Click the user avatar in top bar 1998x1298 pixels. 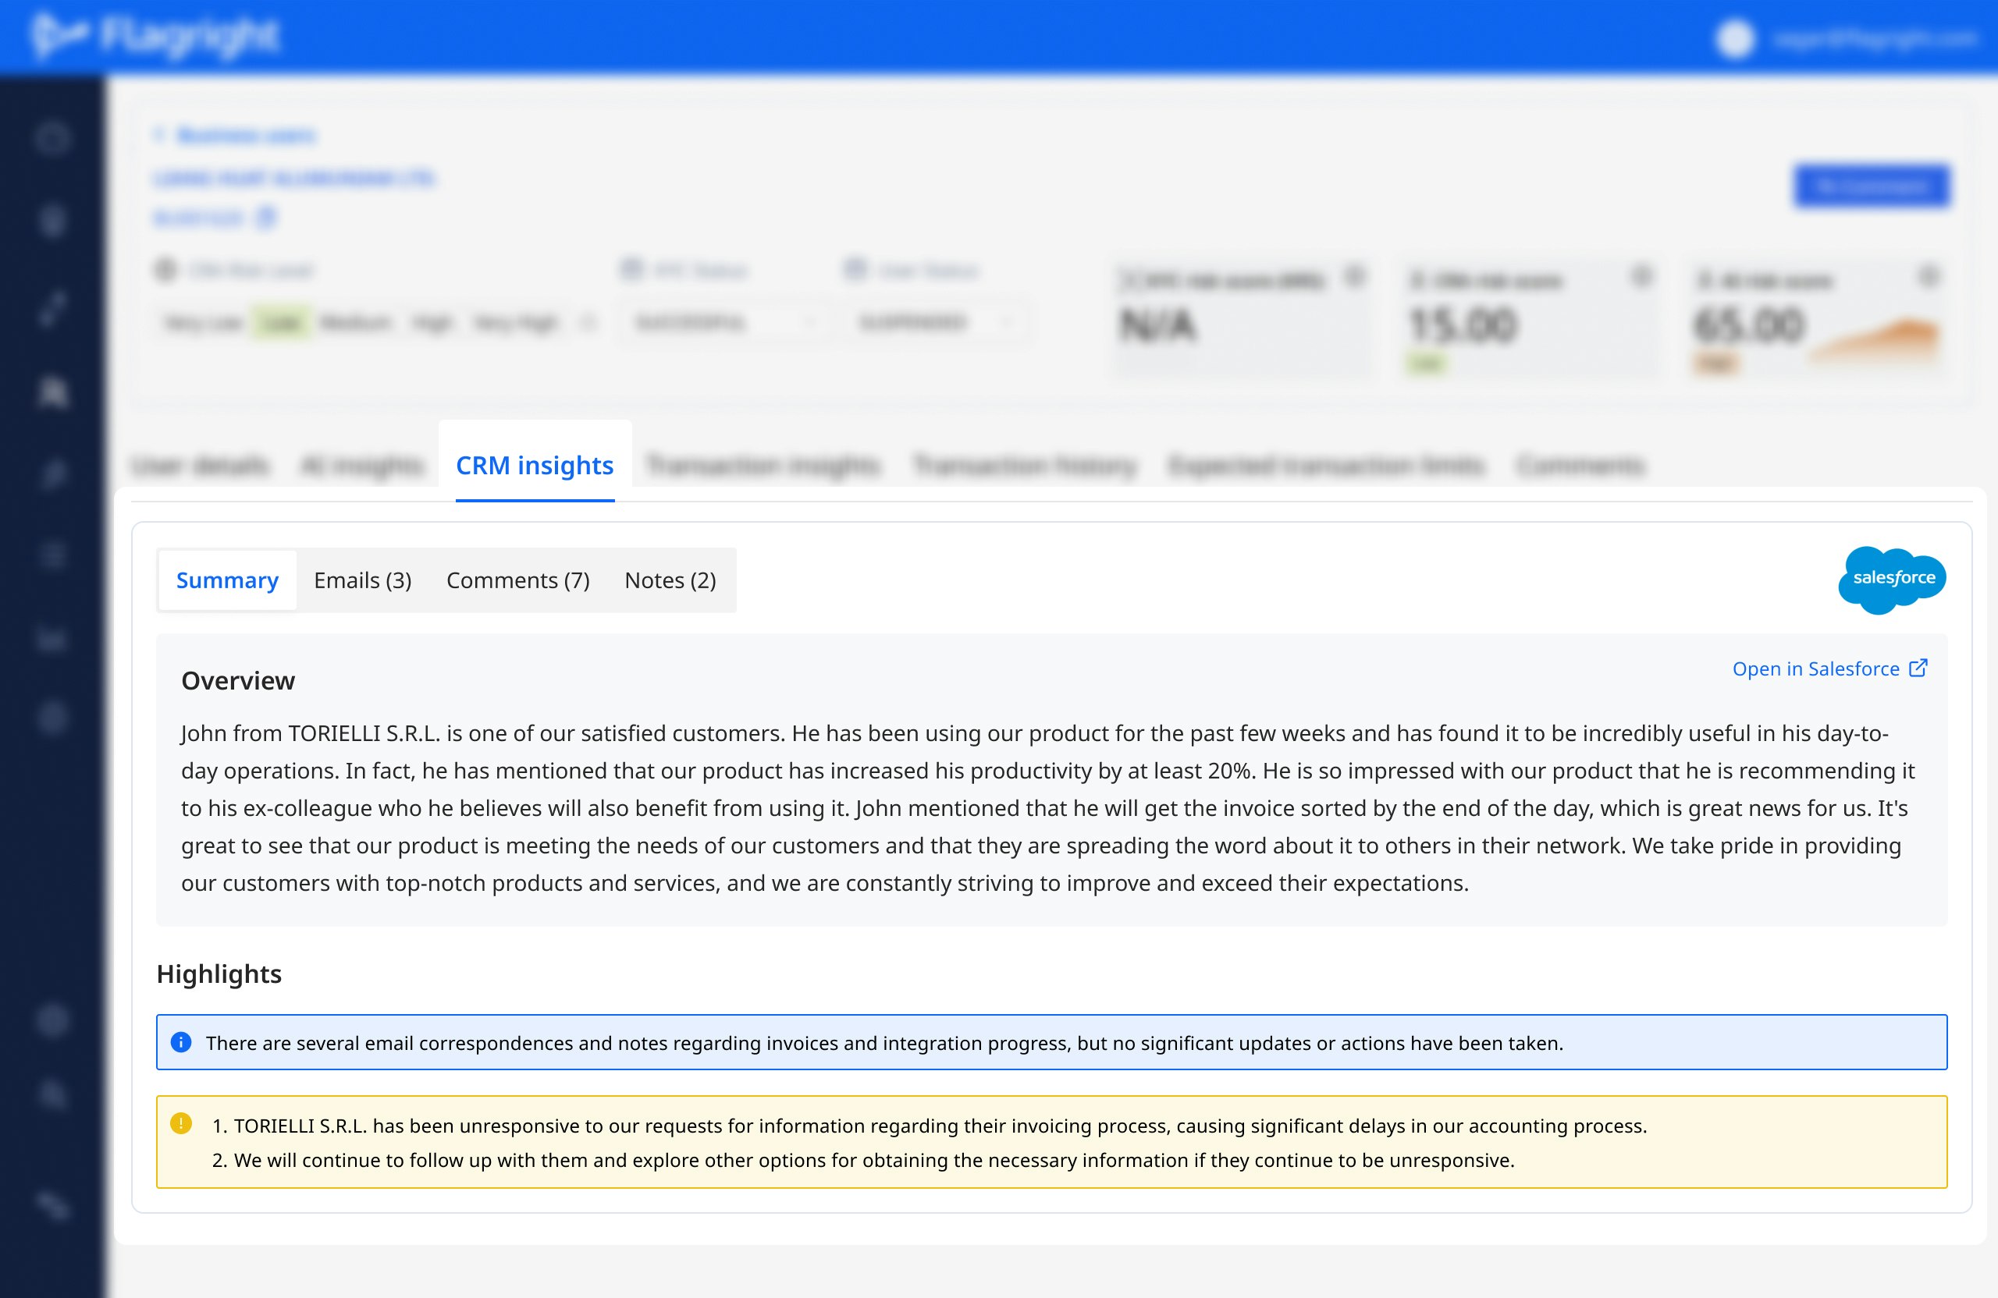point(1735,38)
